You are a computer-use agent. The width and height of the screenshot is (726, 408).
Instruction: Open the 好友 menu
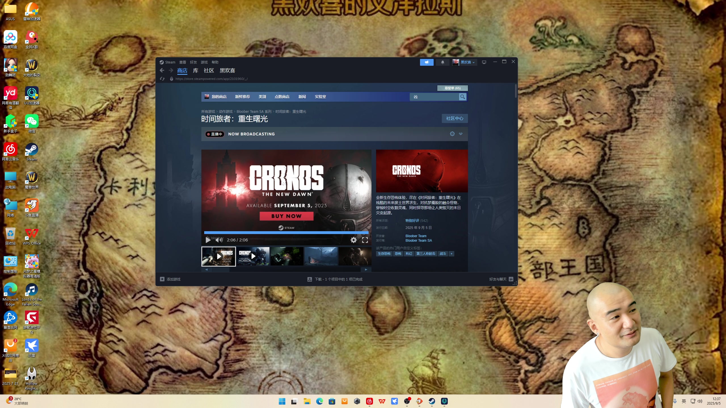pyautogui.click(x=193, y=62)
